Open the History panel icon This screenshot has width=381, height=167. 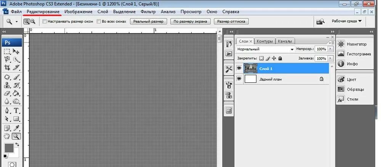coord(229,44)
